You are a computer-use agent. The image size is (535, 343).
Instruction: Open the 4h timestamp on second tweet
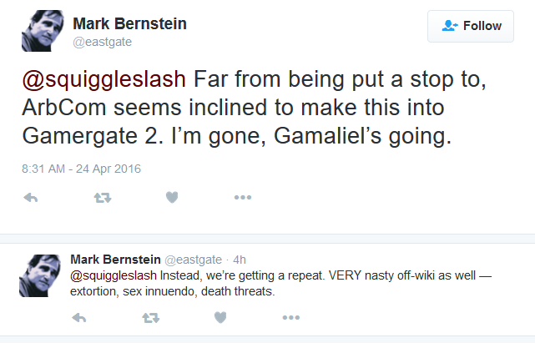[x=240, y=260]
